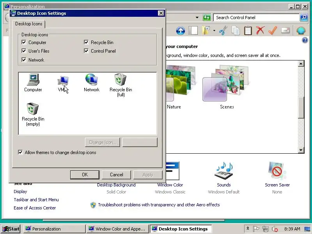The width and height of the screenshot is (312, 234).
Task: Select the Scenes theme thumbnail
Action: (226, 83)
